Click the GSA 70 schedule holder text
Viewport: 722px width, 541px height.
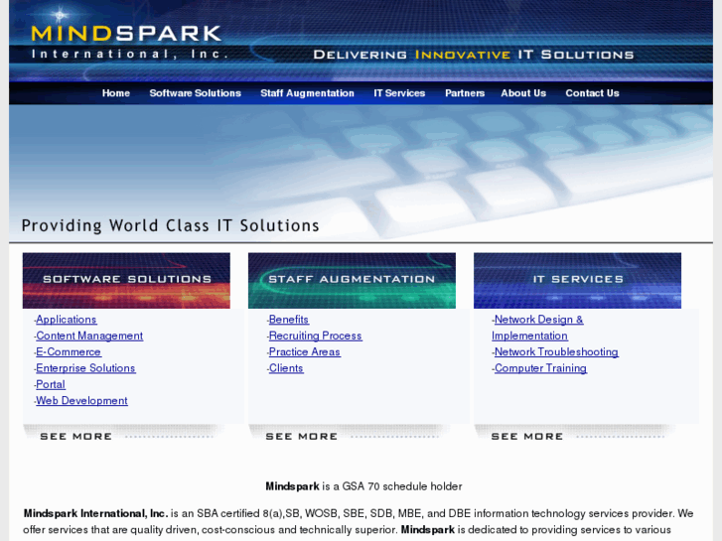click(x=363, y=486)
